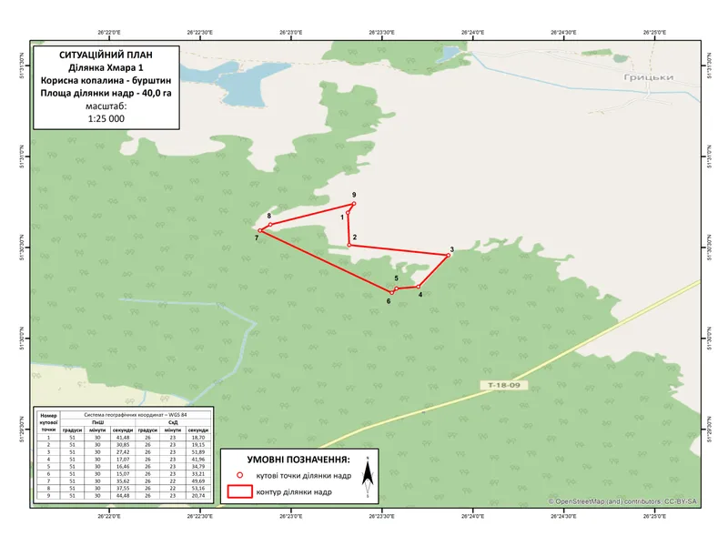Select corner point 9 marker at the top
Screen dimensions: 728x546
click(353, 204)
